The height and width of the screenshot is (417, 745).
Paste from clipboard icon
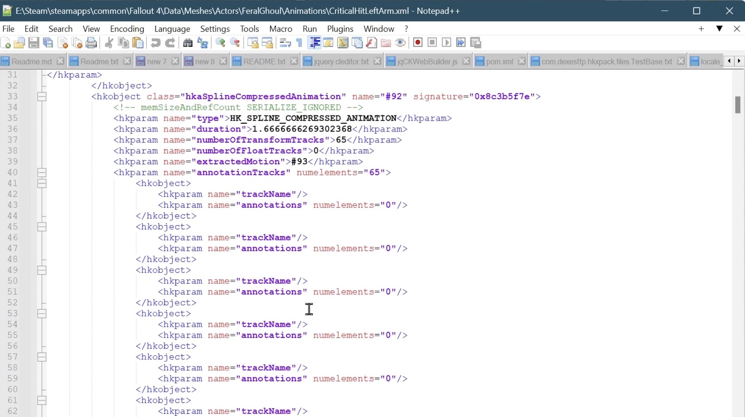coord(138,43)
